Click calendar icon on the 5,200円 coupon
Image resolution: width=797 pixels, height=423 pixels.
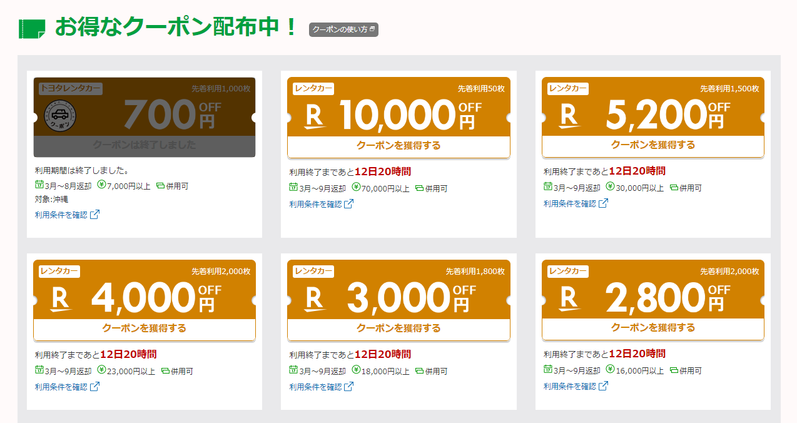point(548,186)
